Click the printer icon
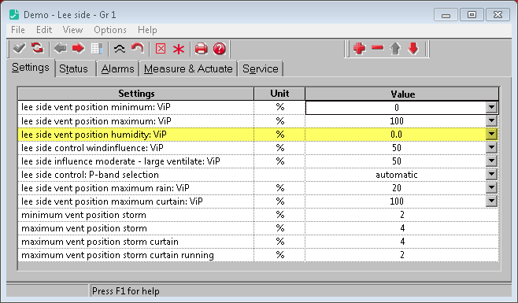The height and width of the screenshot is (303, 518). pos(202,49)
